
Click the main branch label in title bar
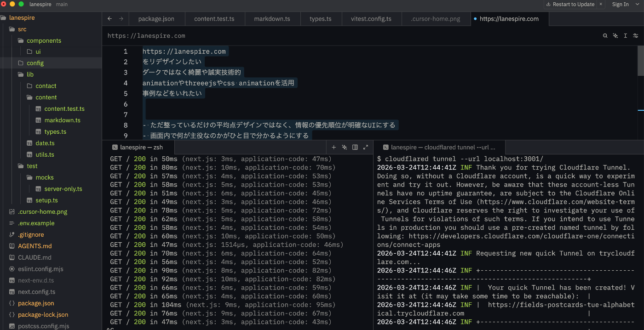(62, 4)
